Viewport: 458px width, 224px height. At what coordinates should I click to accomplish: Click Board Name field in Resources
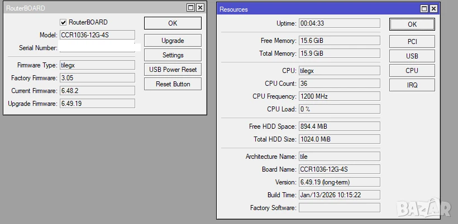click(x=340, y=169)
